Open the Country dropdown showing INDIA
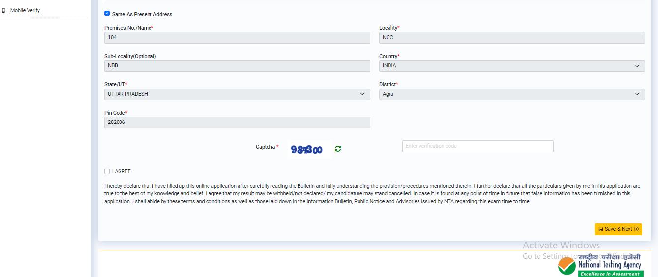The width and height of the screenshot is (658, 277). tap(511, 66)
